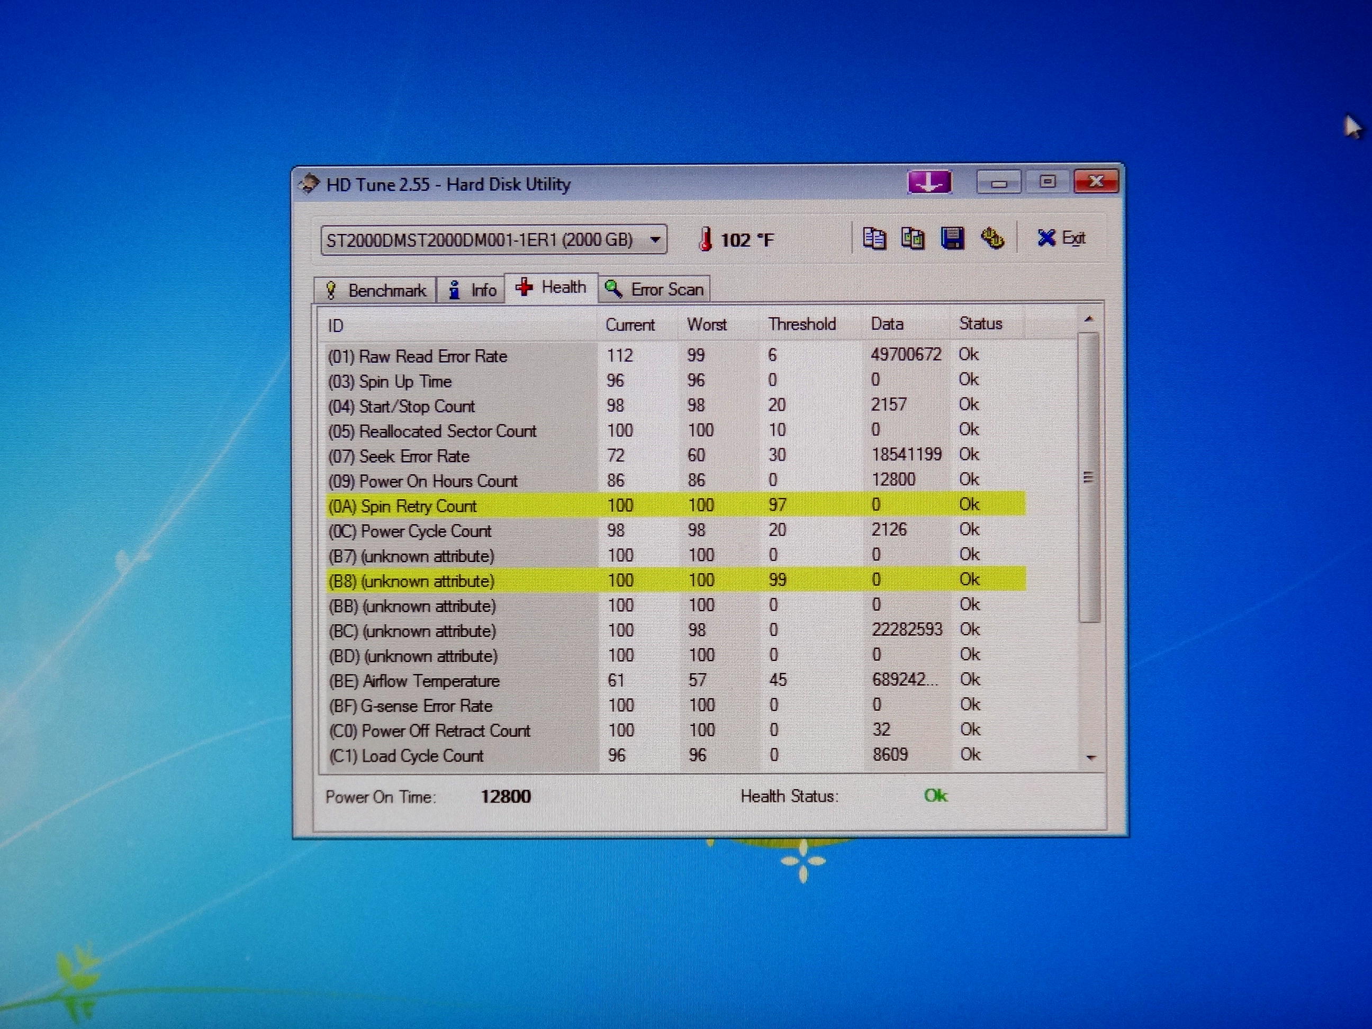Switch to the Benchmark tab
This screenshot has height=1029, width=1372.
(375, 290)
